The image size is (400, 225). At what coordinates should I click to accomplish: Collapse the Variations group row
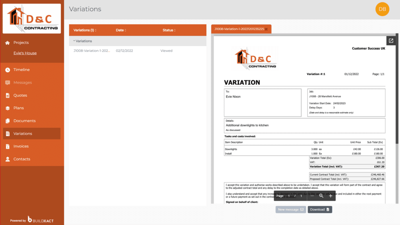(74, 41)
